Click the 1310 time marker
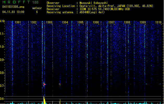Viewport: 164px width, 104px height. click(158, 22)
